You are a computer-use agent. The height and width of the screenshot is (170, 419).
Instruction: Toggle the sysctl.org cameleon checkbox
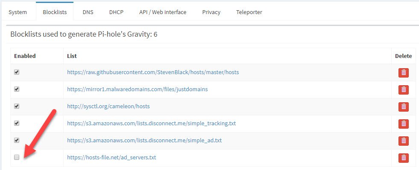point(17,107)
